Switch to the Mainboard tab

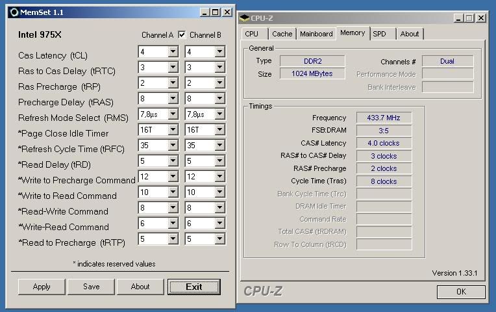pos(316,34)
